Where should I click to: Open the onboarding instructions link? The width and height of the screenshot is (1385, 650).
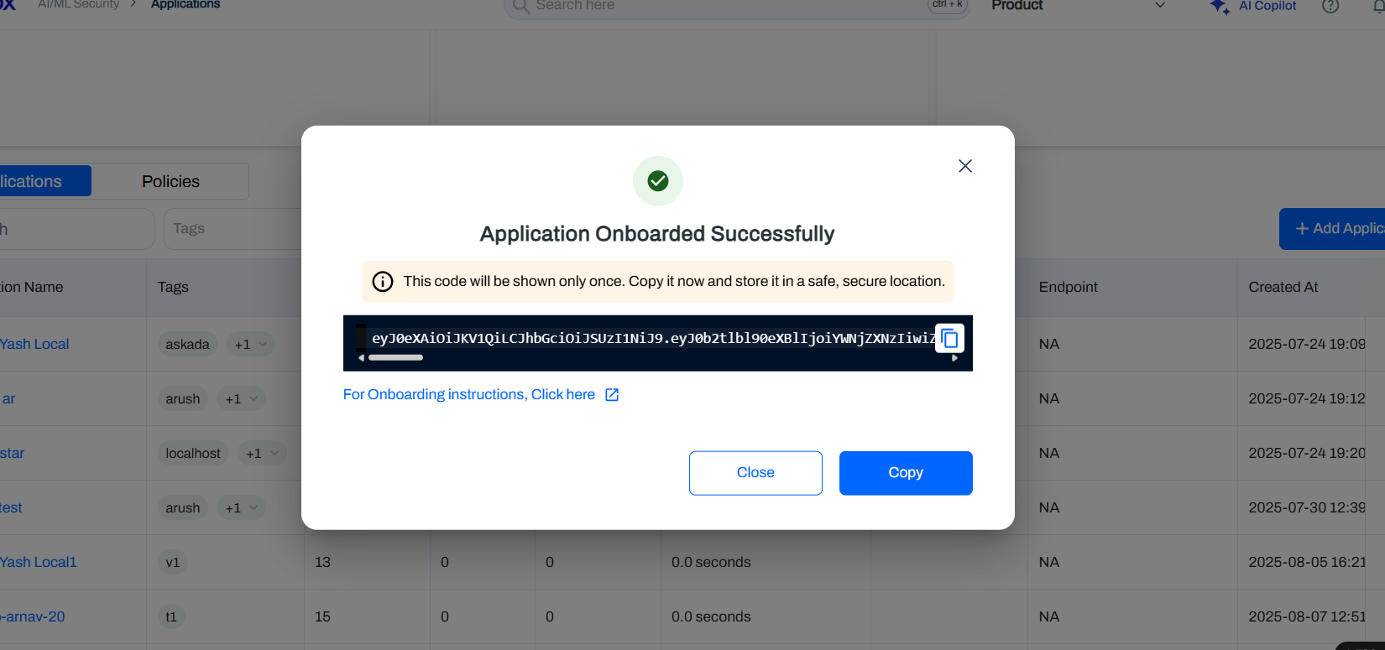[468, 395]
